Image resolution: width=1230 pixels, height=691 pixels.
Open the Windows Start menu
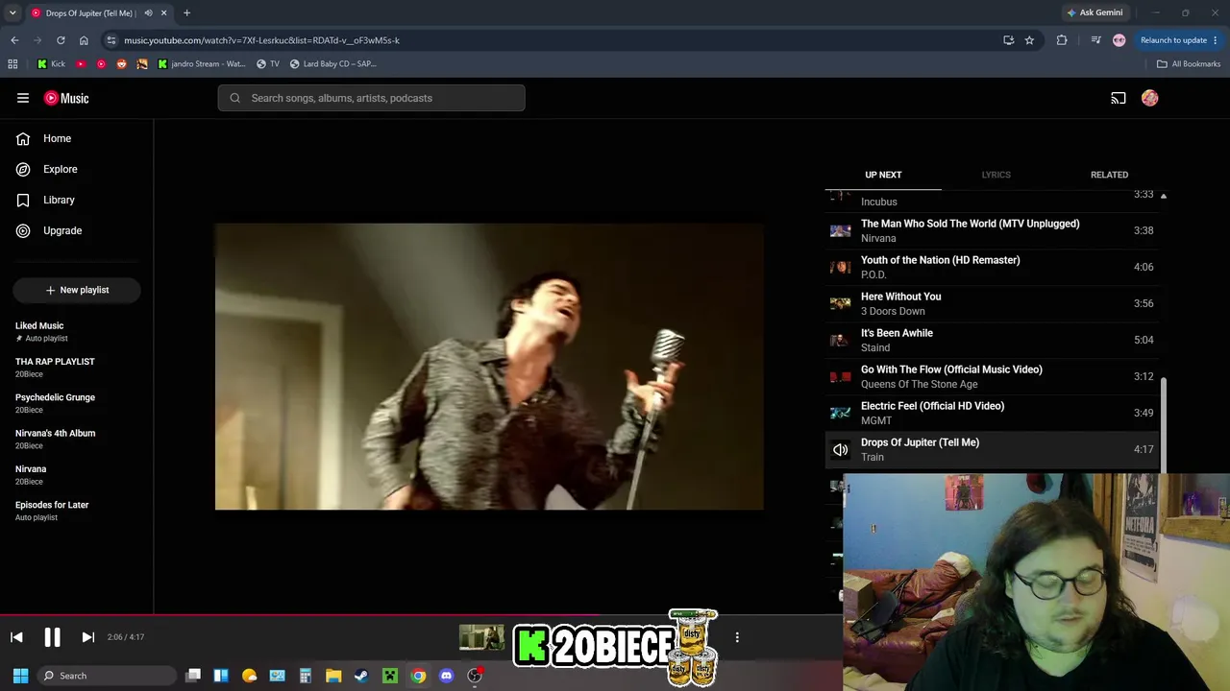click(x=20, y=676)
